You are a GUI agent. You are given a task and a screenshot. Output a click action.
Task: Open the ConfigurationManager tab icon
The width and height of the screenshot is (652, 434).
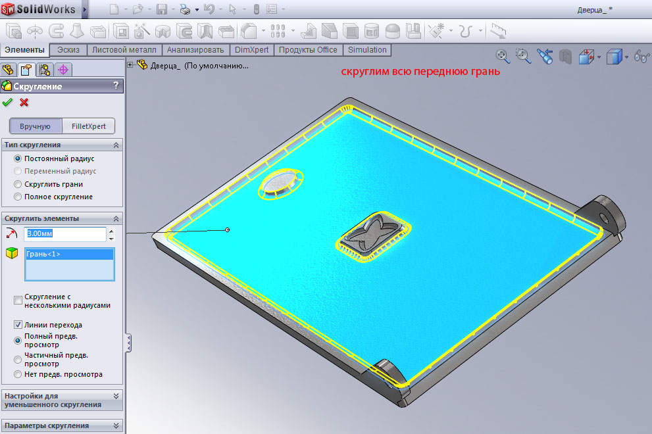[x=45, y=70]
